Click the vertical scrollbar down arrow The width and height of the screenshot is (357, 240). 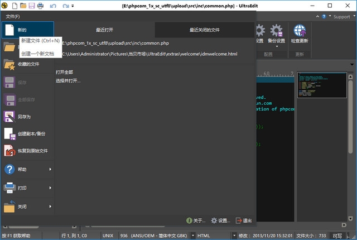point(351,218)
